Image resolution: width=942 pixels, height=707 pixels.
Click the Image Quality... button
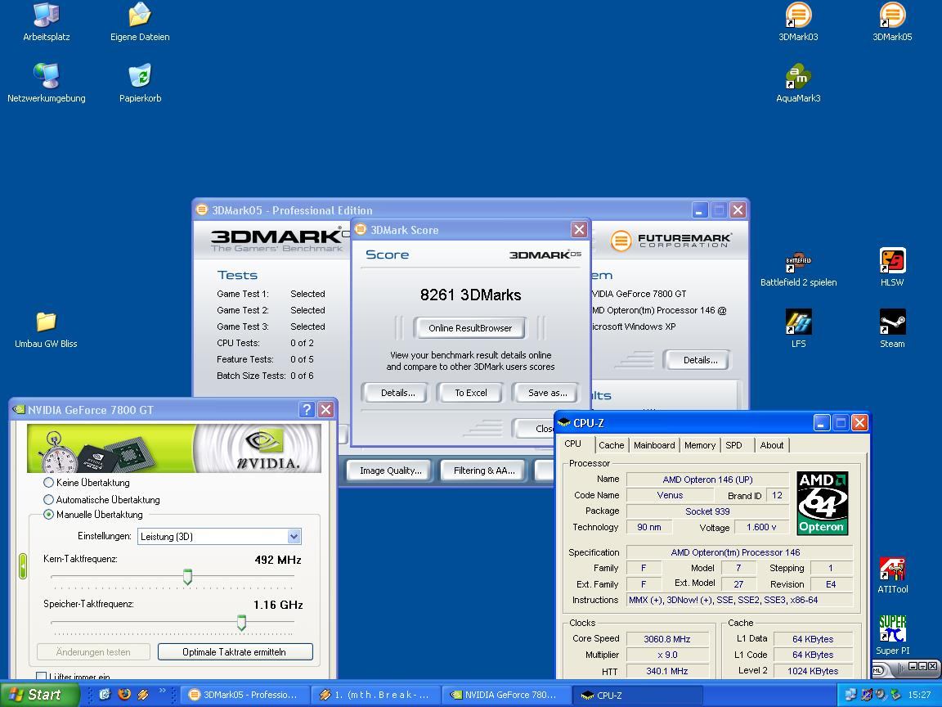(391, 471)
